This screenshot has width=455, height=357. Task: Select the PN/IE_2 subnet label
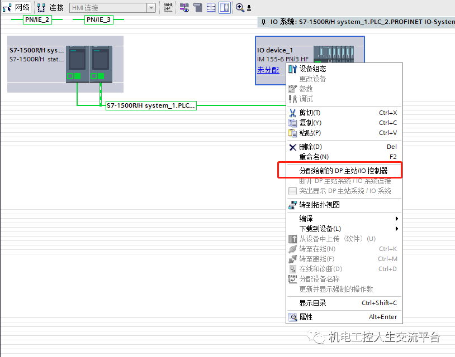(x=37, y=20)
